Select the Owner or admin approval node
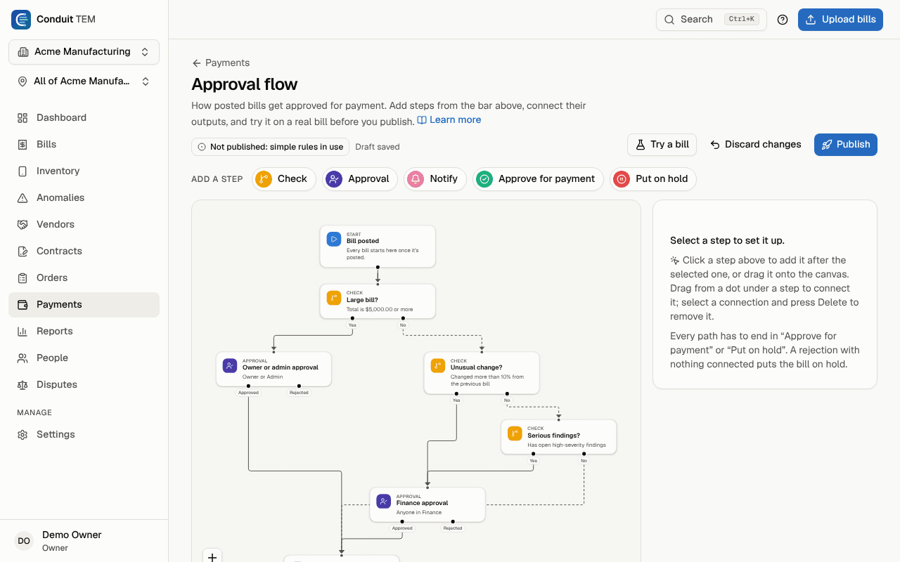The image size is (900, 562). point(274,370)
